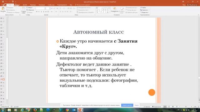
Task: Start slideshow from the status bar icon
Action: pos(177,107)
